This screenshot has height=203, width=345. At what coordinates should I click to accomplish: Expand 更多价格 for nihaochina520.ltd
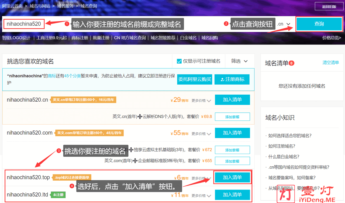(201, 195)
